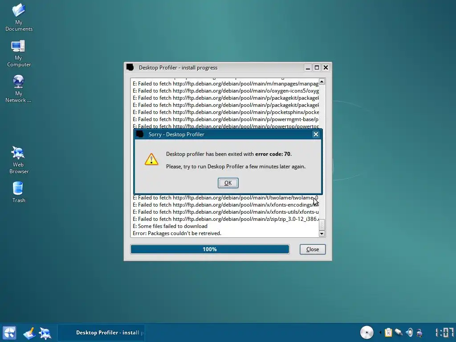Open the volume speaker tray icon
Viewport: 456px width, 342px height.
pos(409,332)
